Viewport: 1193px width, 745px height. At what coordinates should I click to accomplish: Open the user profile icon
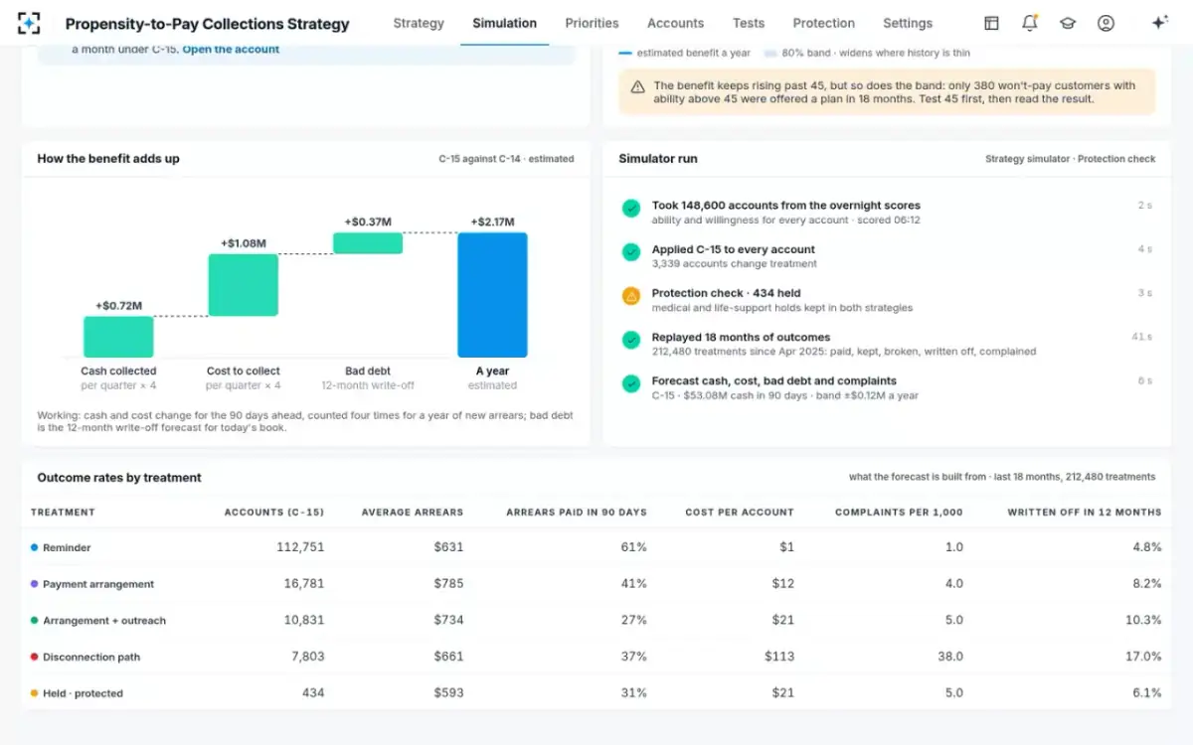(x=1106, y=23)
